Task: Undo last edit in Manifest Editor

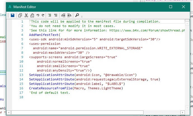Action: tap(38, 15)
